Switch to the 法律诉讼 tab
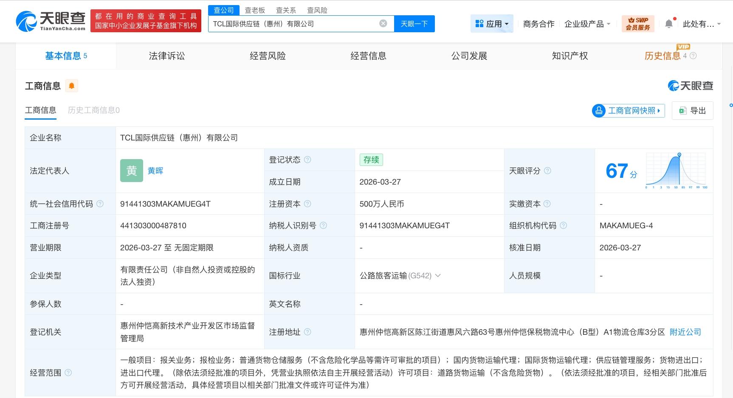This screenshot has height=398, width=733. tap(166, 56)
